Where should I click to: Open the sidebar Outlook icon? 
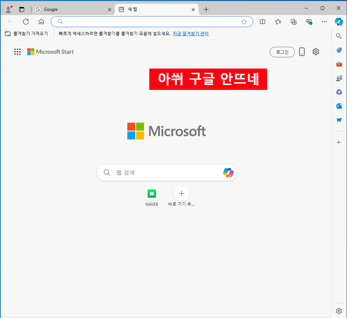pos(339,106)
